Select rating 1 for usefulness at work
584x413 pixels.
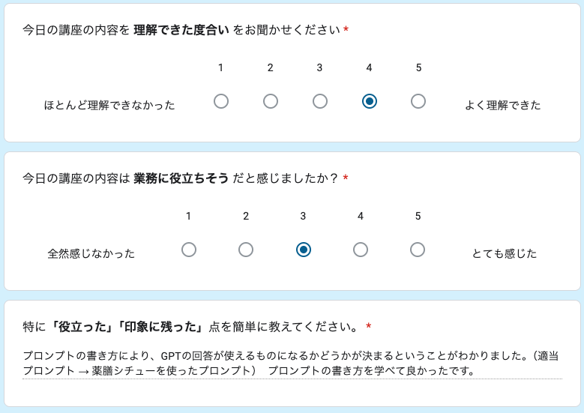coord(189,250)
